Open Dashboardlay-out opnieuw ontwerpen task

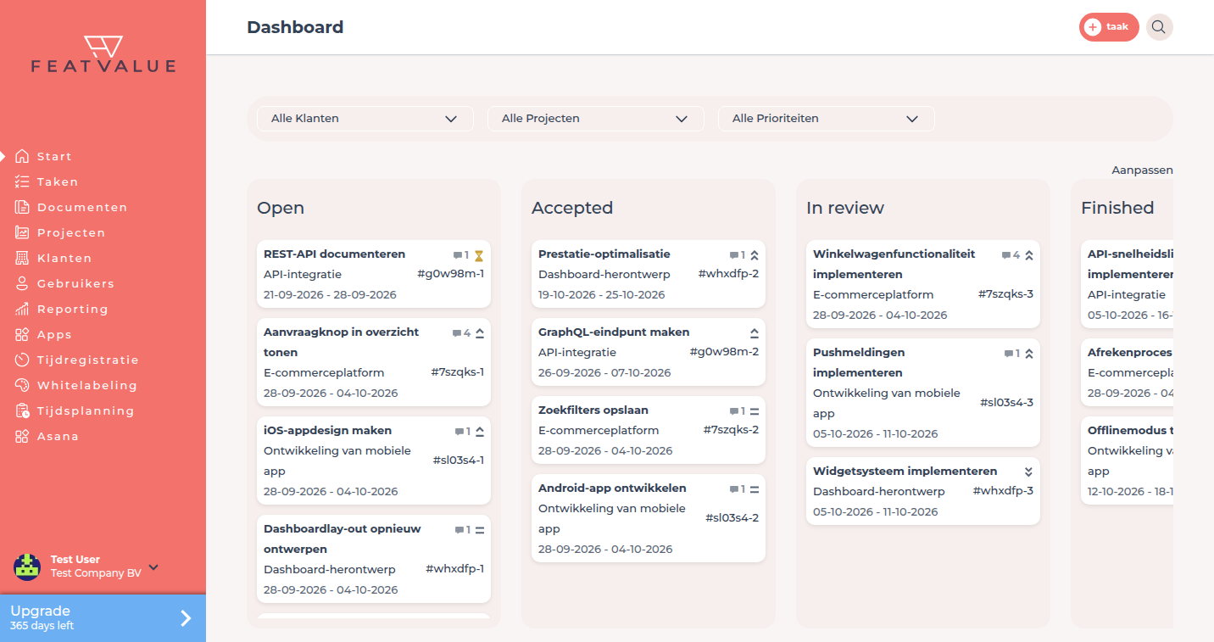[x=374, y=559]
